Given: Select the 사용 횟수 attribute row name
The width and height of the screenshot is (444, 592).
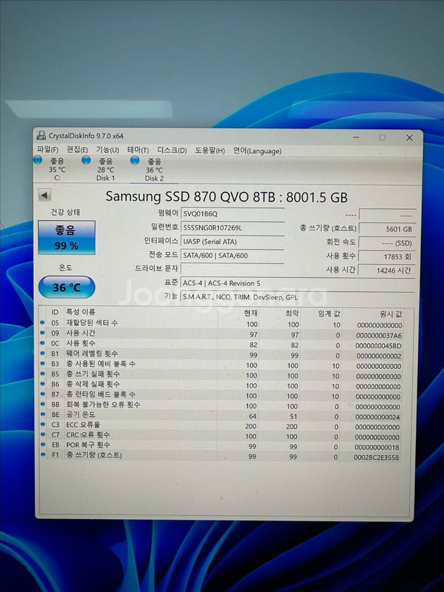Looking at the screenshot, I should pos(81,343).
